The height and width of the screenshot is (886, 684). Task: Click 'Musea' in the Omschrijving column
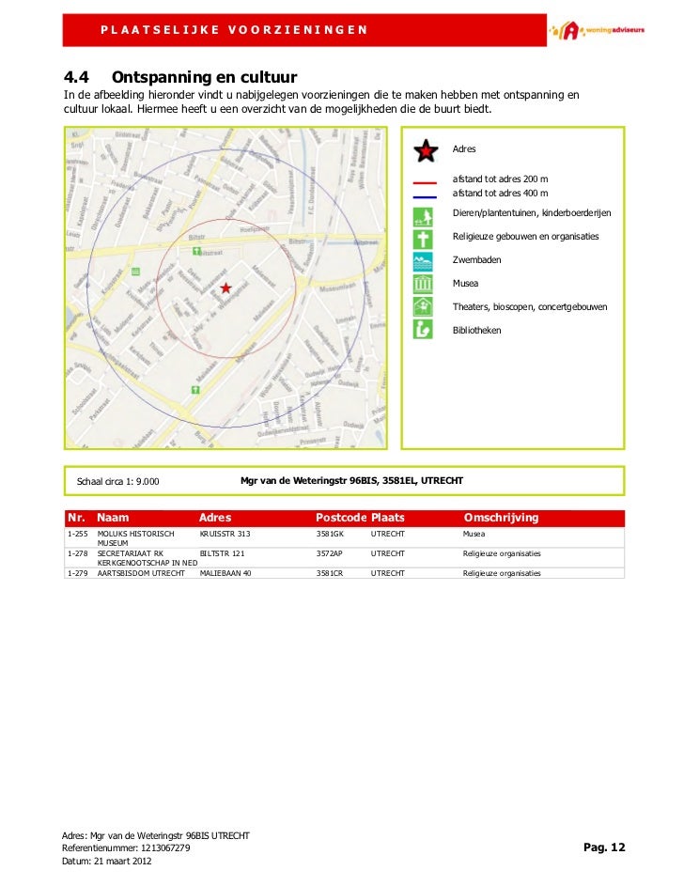tap(474, 534)
